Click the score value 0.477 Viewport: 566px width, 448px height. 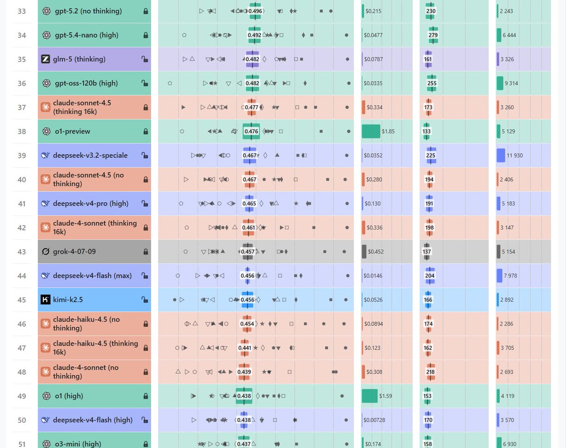252,107
